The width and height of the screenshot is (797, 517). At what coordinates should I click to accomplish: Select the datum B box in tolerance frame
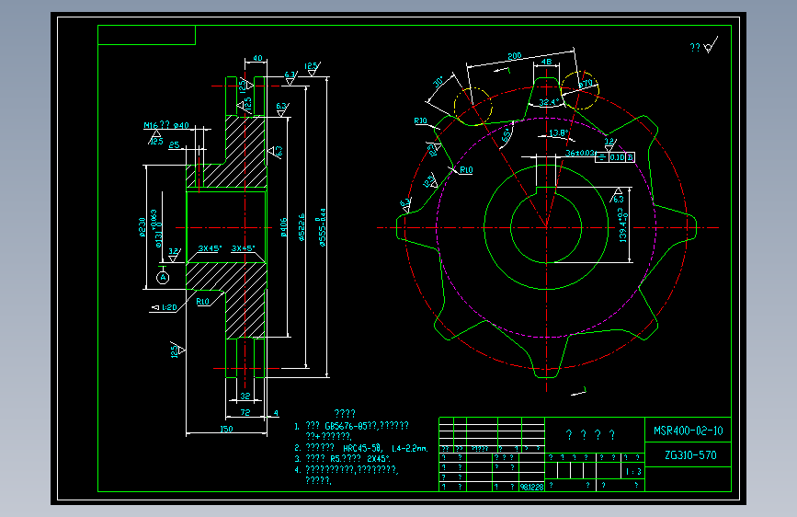pyautogui.click(x=630, y=157)
